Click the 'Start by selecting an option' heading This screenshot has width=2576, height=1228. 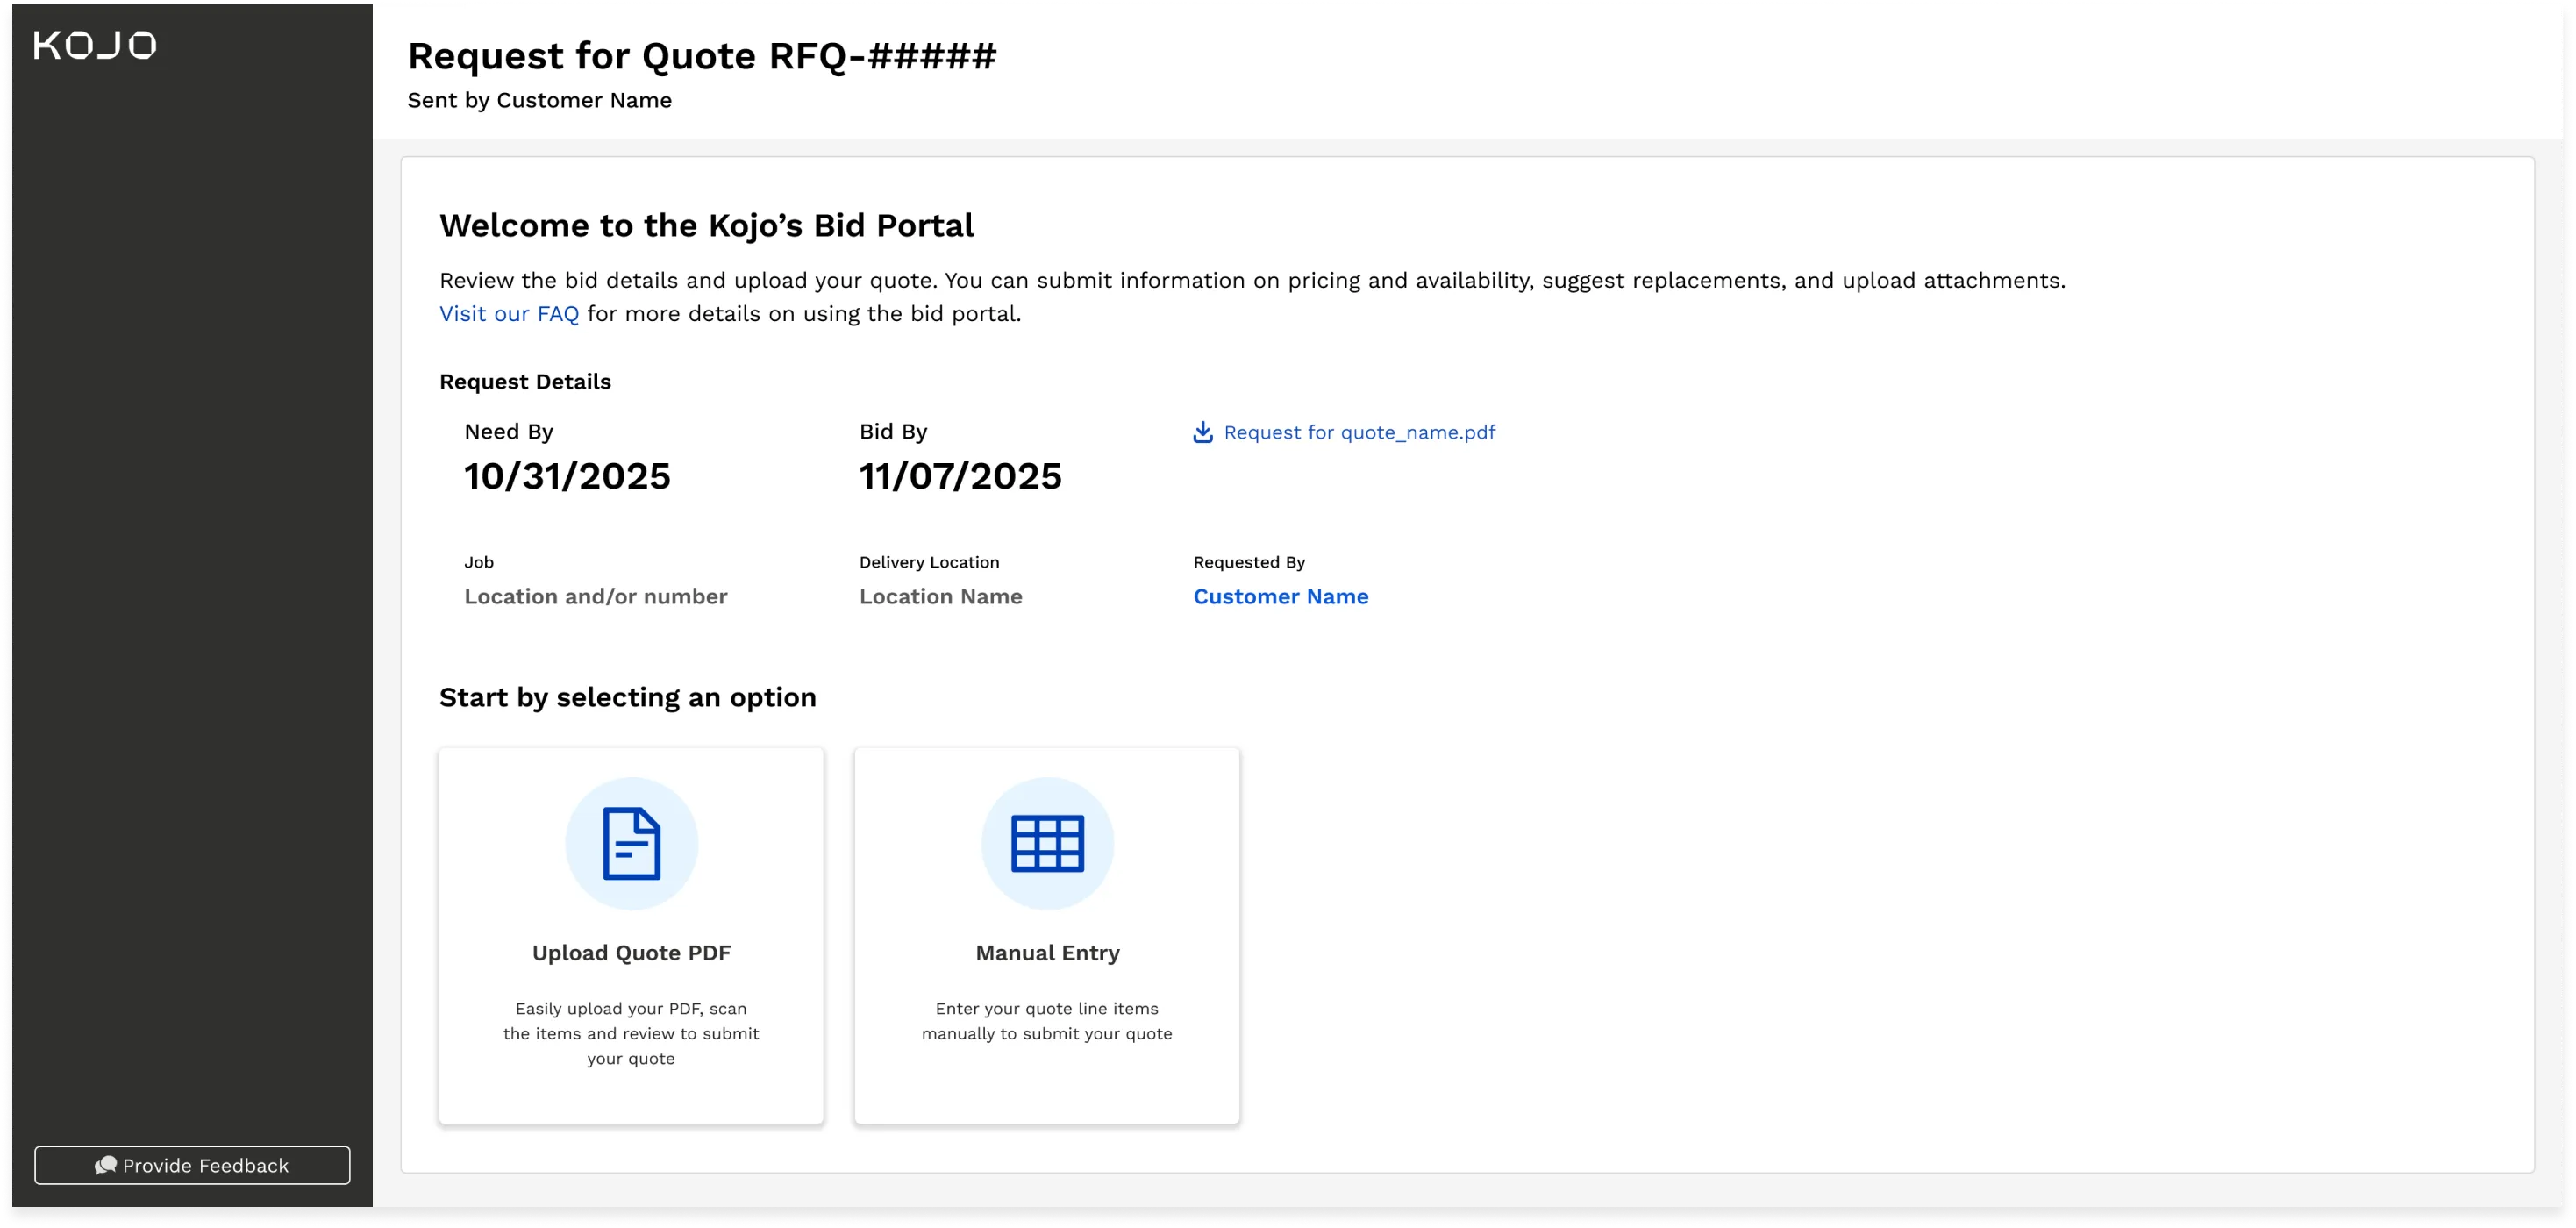[x=628, y=697]
